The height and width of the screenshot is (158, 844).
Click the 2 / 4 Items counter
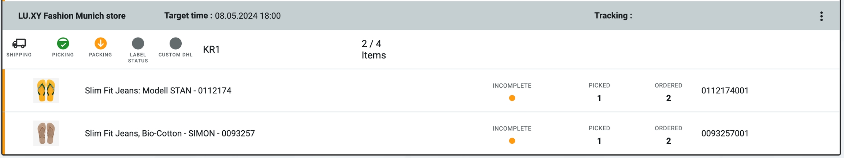[373, 49]
